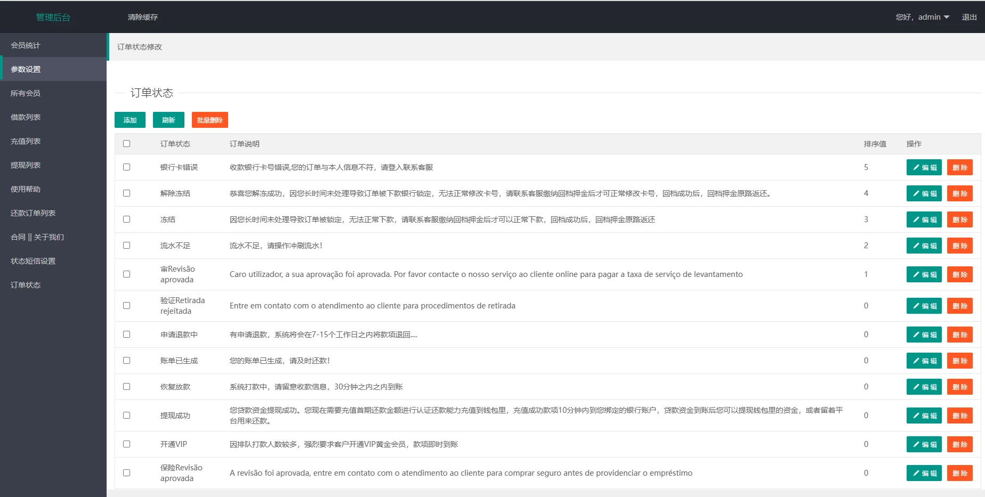This screenshot has width=985, height=497.
Task: Click the green 添加 button
Action: (x=130, y=120)
